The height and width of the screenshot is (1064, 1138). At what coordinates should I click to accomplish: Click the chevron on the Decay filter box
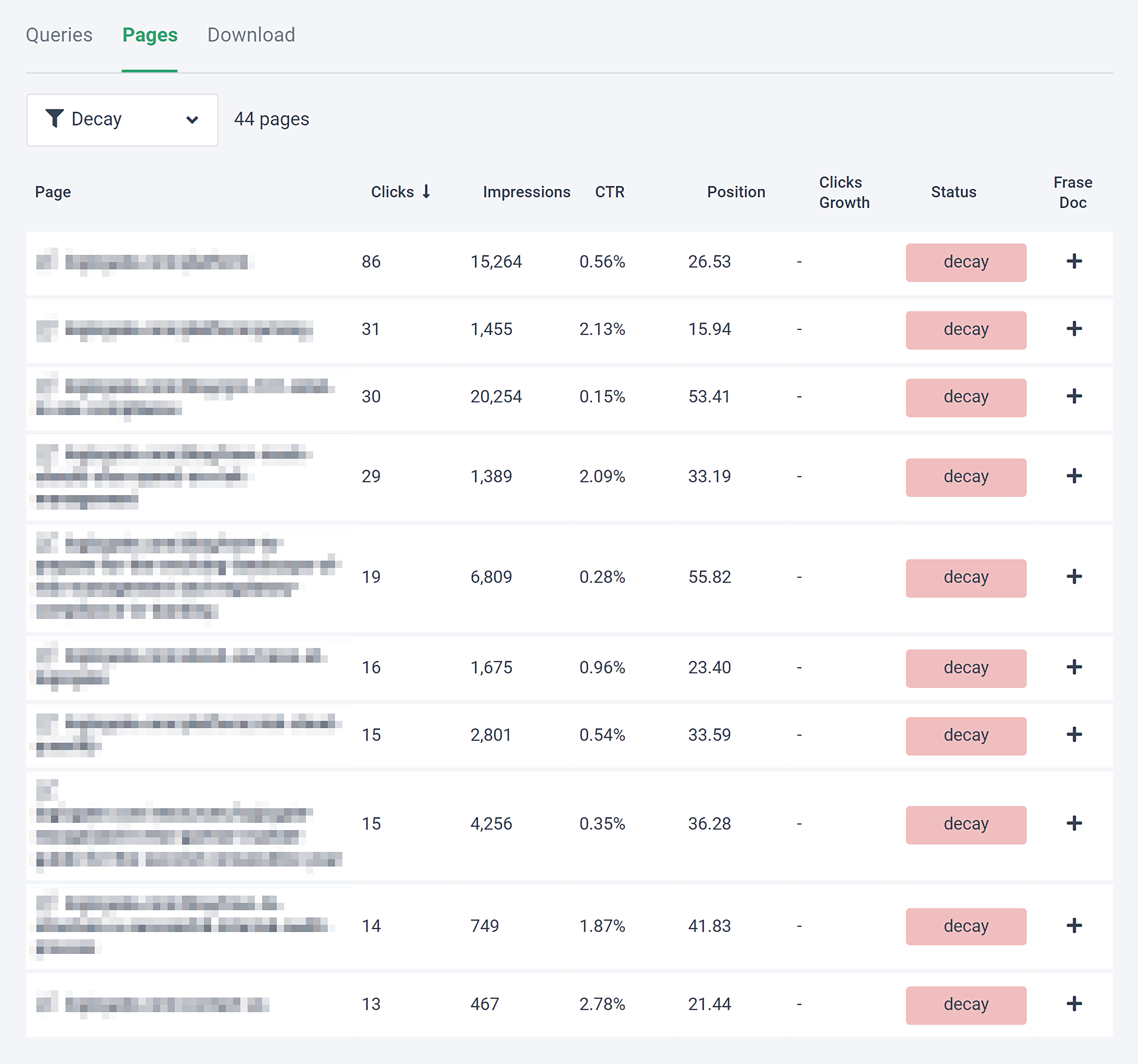193,120
